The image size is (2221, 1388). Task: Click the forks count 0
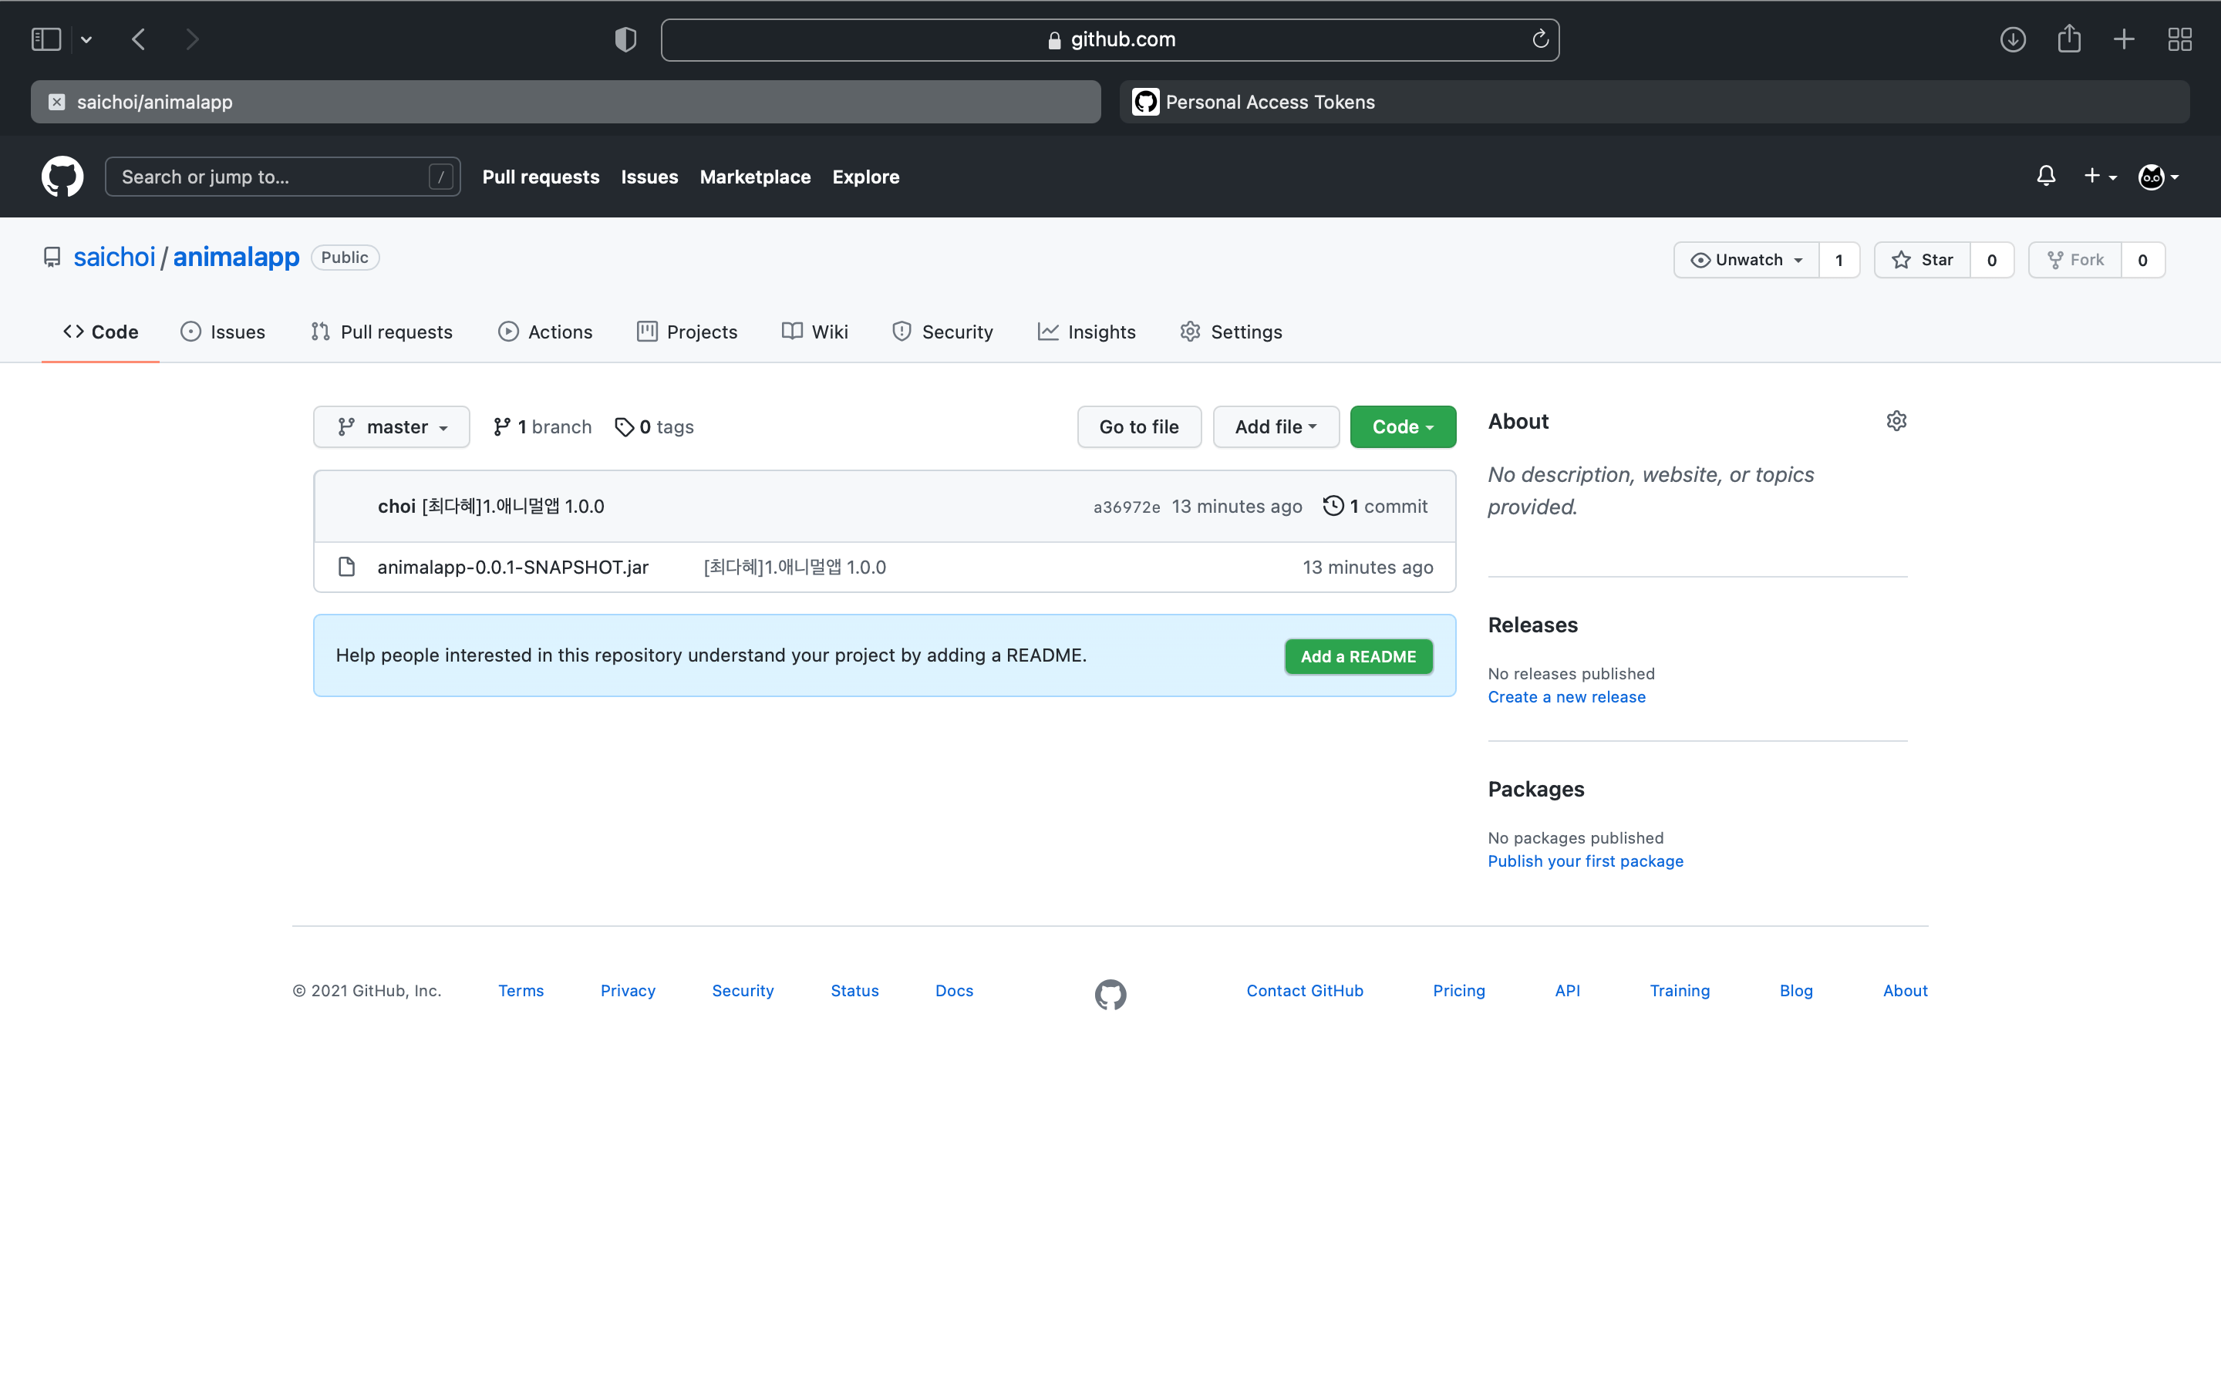2143,260
